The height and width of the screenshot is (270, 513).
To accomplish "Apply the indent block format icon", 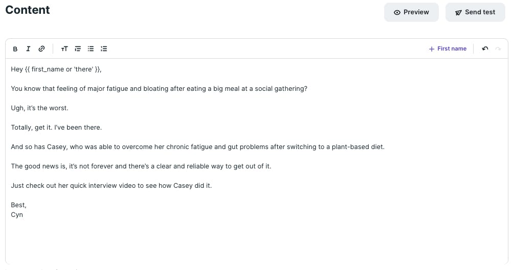I will (78, 49).
